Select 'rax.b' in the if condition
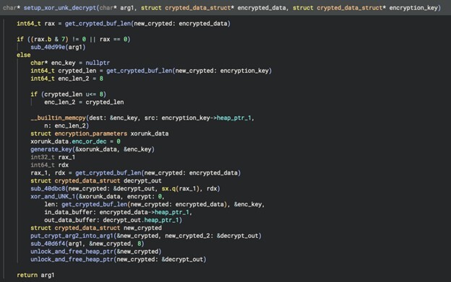The height and width of the screenshot is (282, 451). [43, 39]
